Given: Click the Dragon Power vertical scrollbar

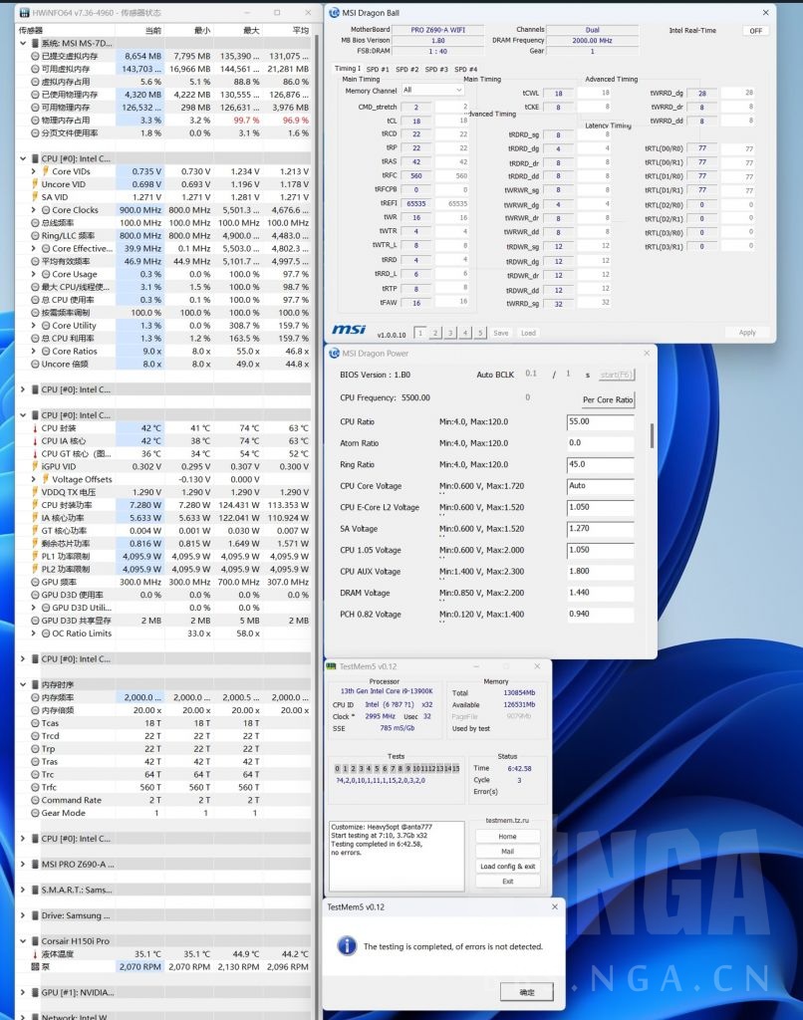Looking at the screenshot, I should pos(652,435).
